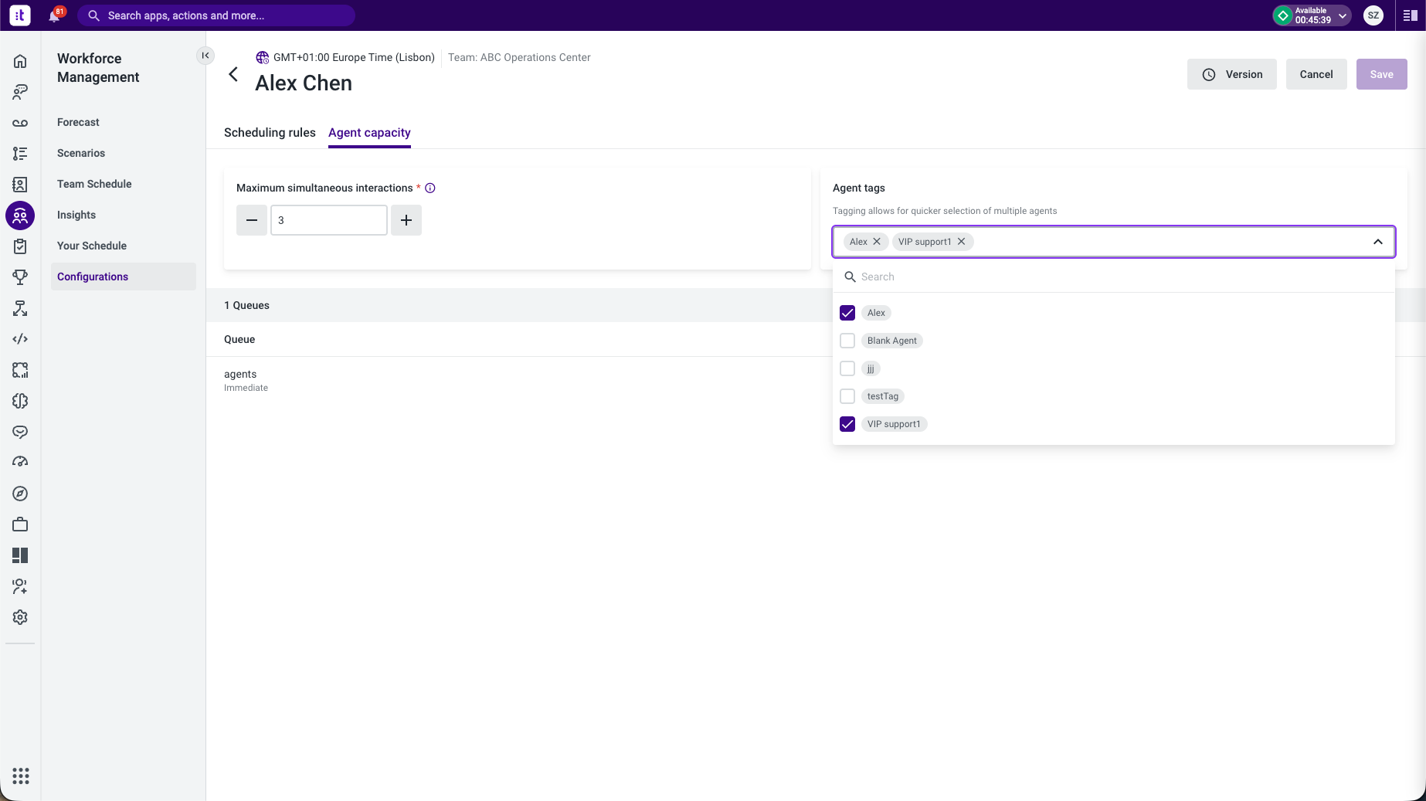Click the global search bar
This screenshot has height=801, width=1426.
tap(216, 15)
